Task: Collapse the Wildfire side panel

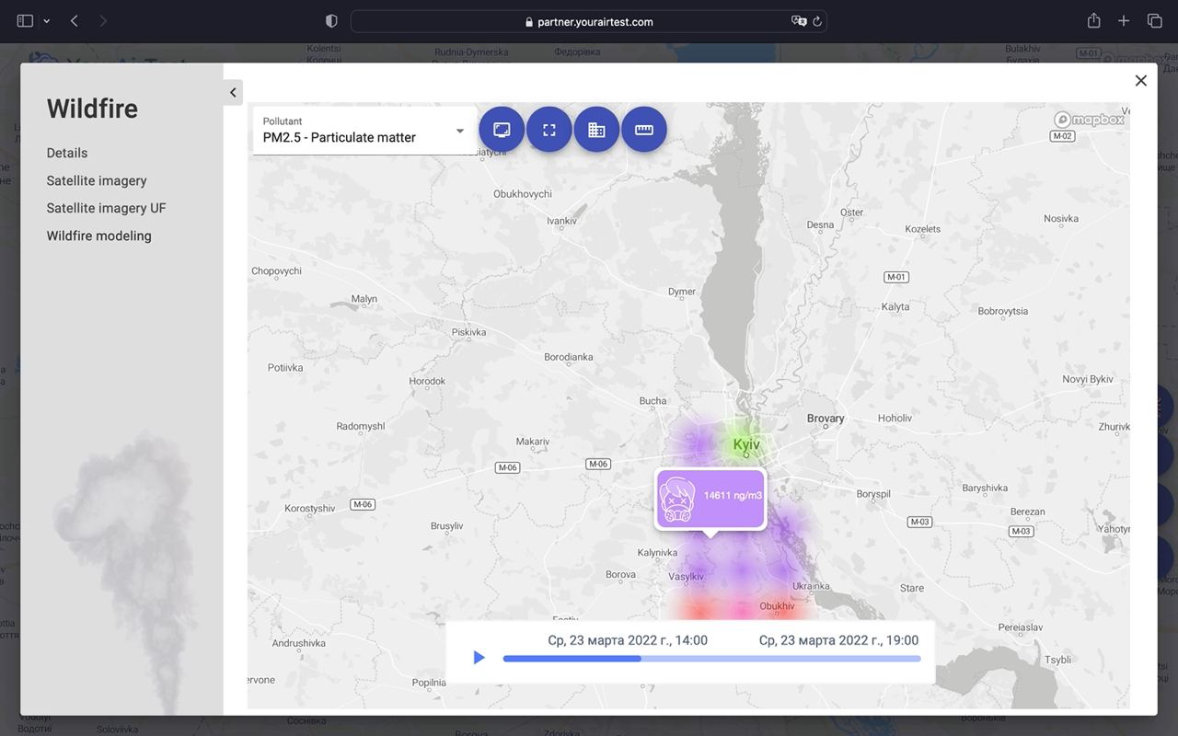Action: (234, 92)
